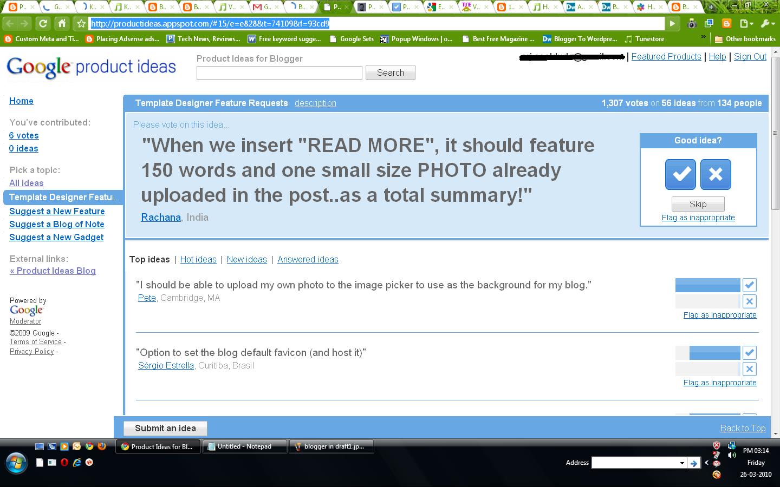Go to browser home page icon
The width and height of the screenshot is (780, 487).
coord(62,23)
